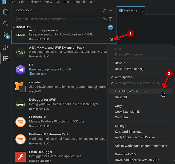This screenshot has height=164, width=175.
Task: Open Extensions panel more actions ellipsis
Action: coord(111,10)
